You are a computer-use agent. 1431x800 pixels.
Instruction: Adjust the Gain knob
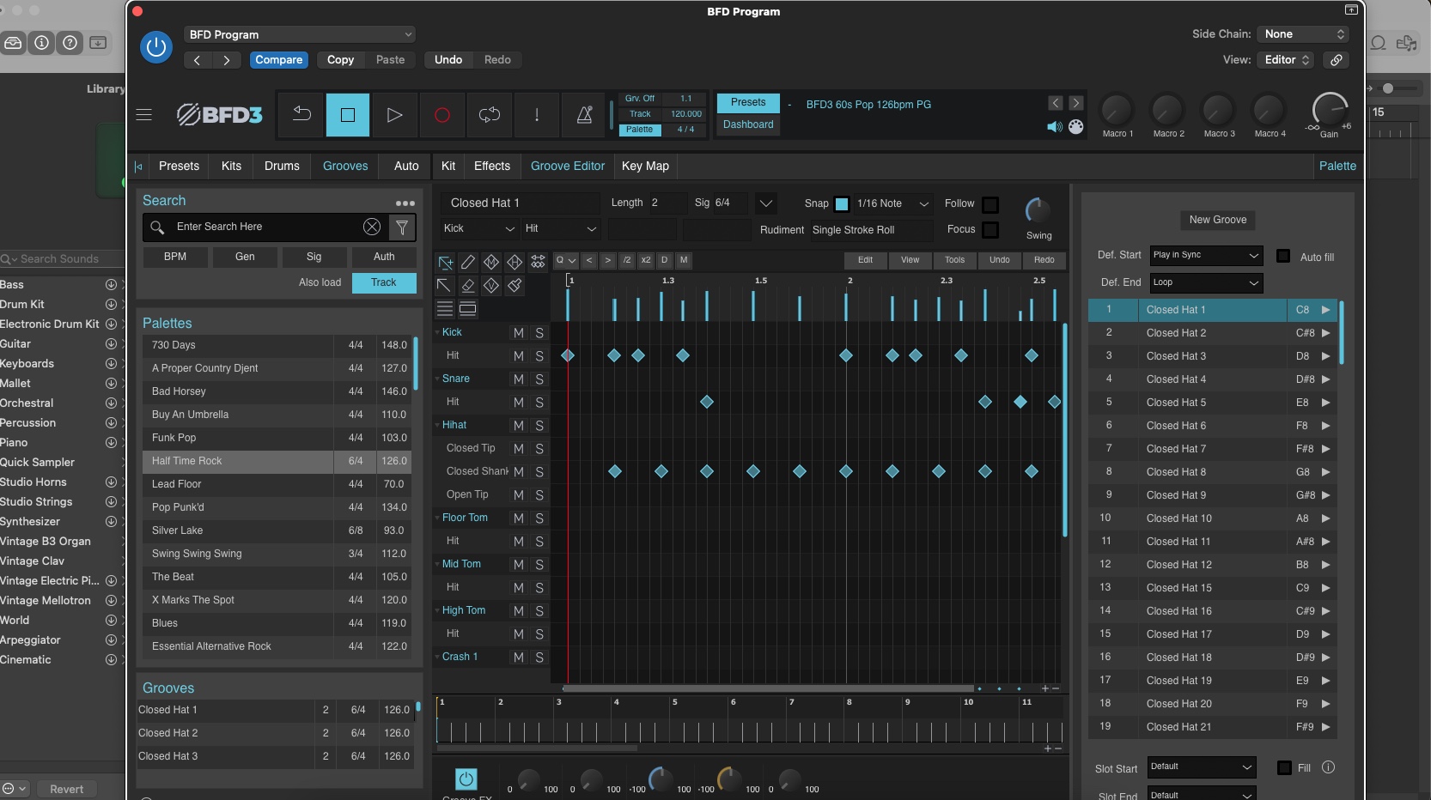(1330, 110)
